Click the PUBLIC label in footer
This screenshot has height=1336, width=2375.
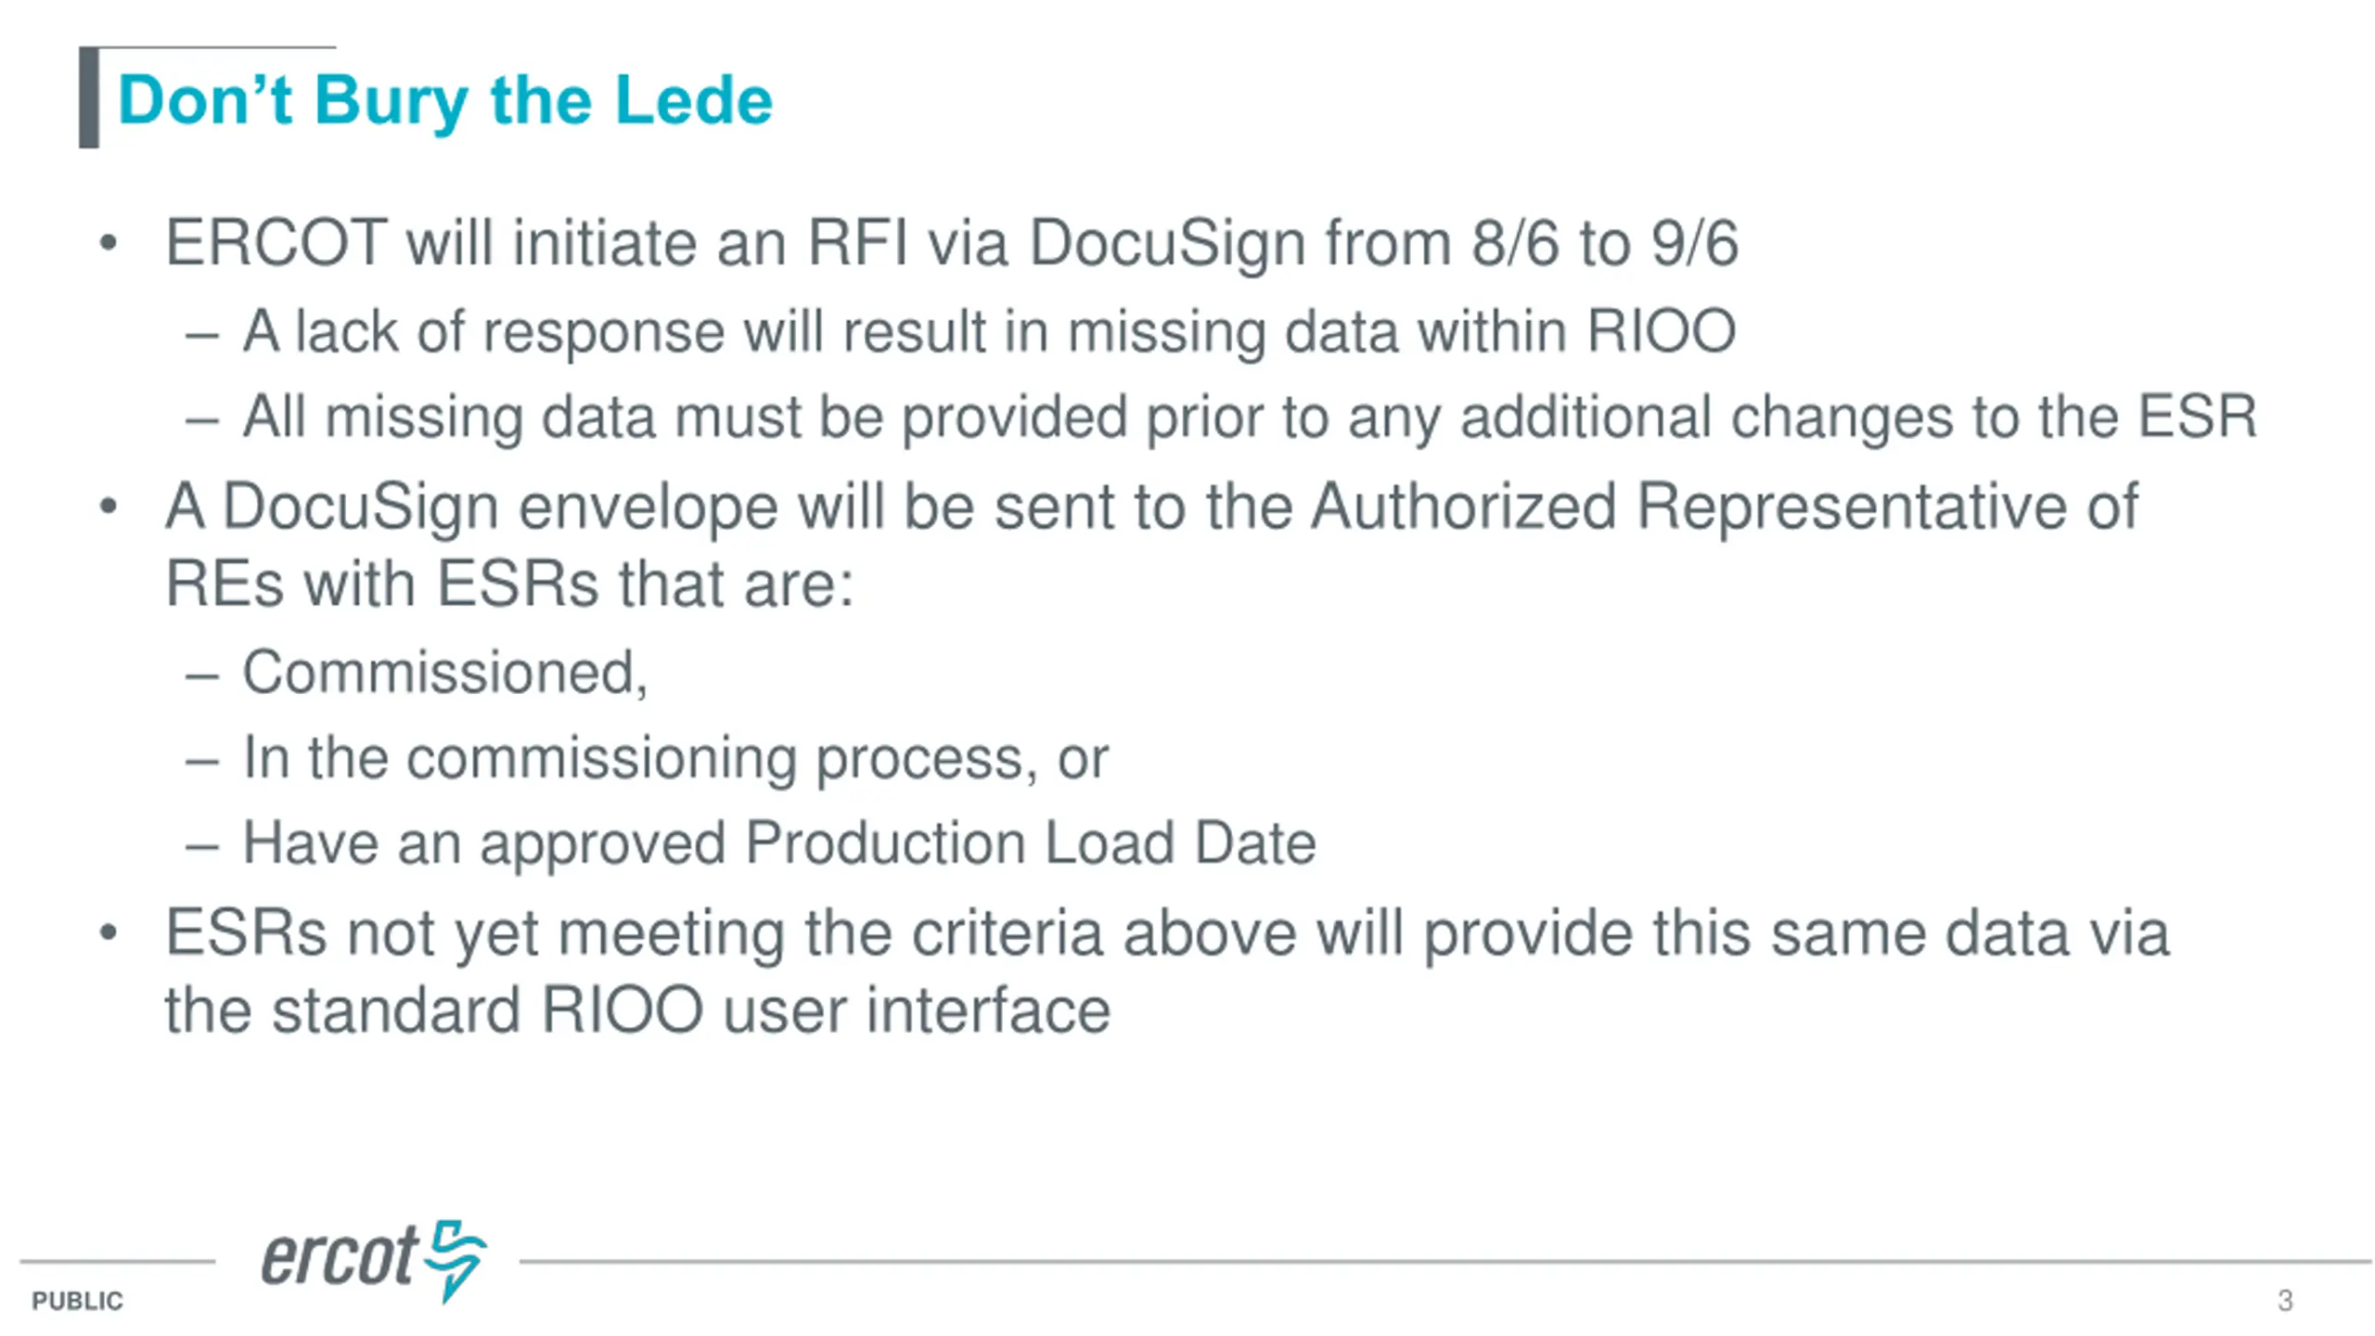click(77, 1301)
